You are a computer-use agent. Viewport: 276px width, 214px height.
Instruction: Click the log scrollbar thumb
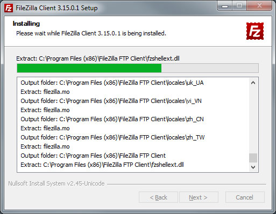tap(253, 158)
